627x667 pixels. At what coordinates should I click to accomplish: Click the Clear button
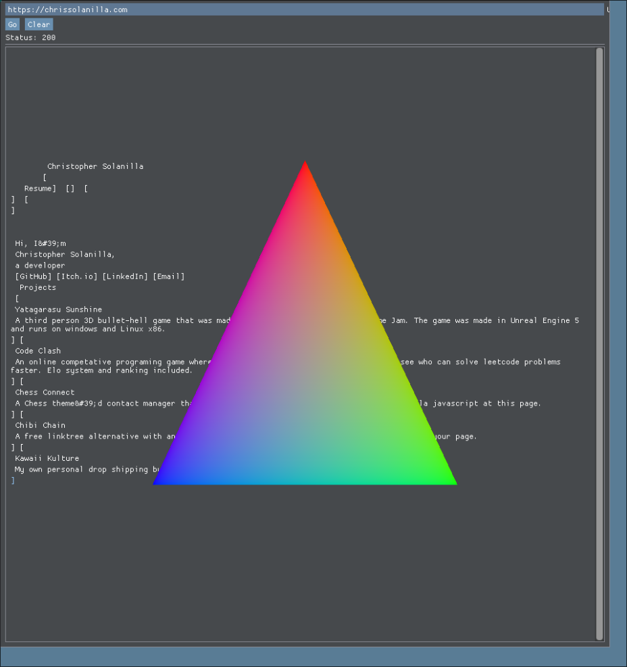tap(39, 24)
